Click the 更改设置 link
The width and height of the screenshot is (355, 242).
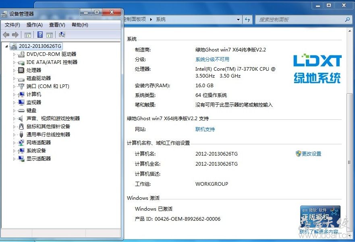pyautogui.click(x=311, y=154)
